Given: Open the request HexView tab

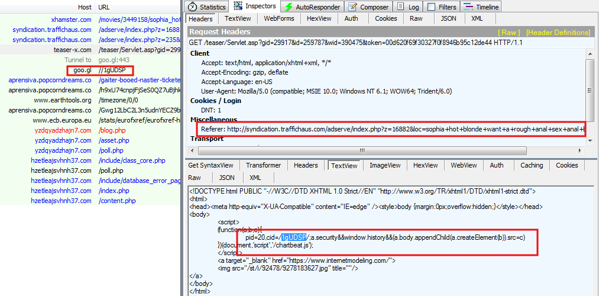Looking at the screenshot, I should [318, 18].
